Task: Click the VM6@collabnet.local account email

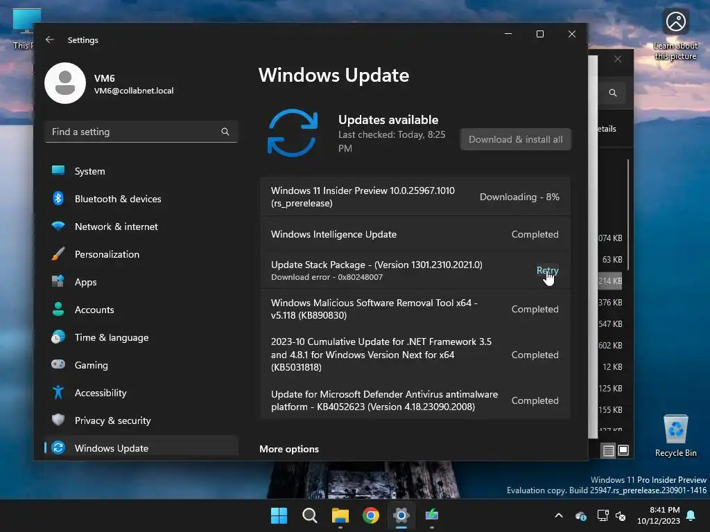Action: pos(134,91)
